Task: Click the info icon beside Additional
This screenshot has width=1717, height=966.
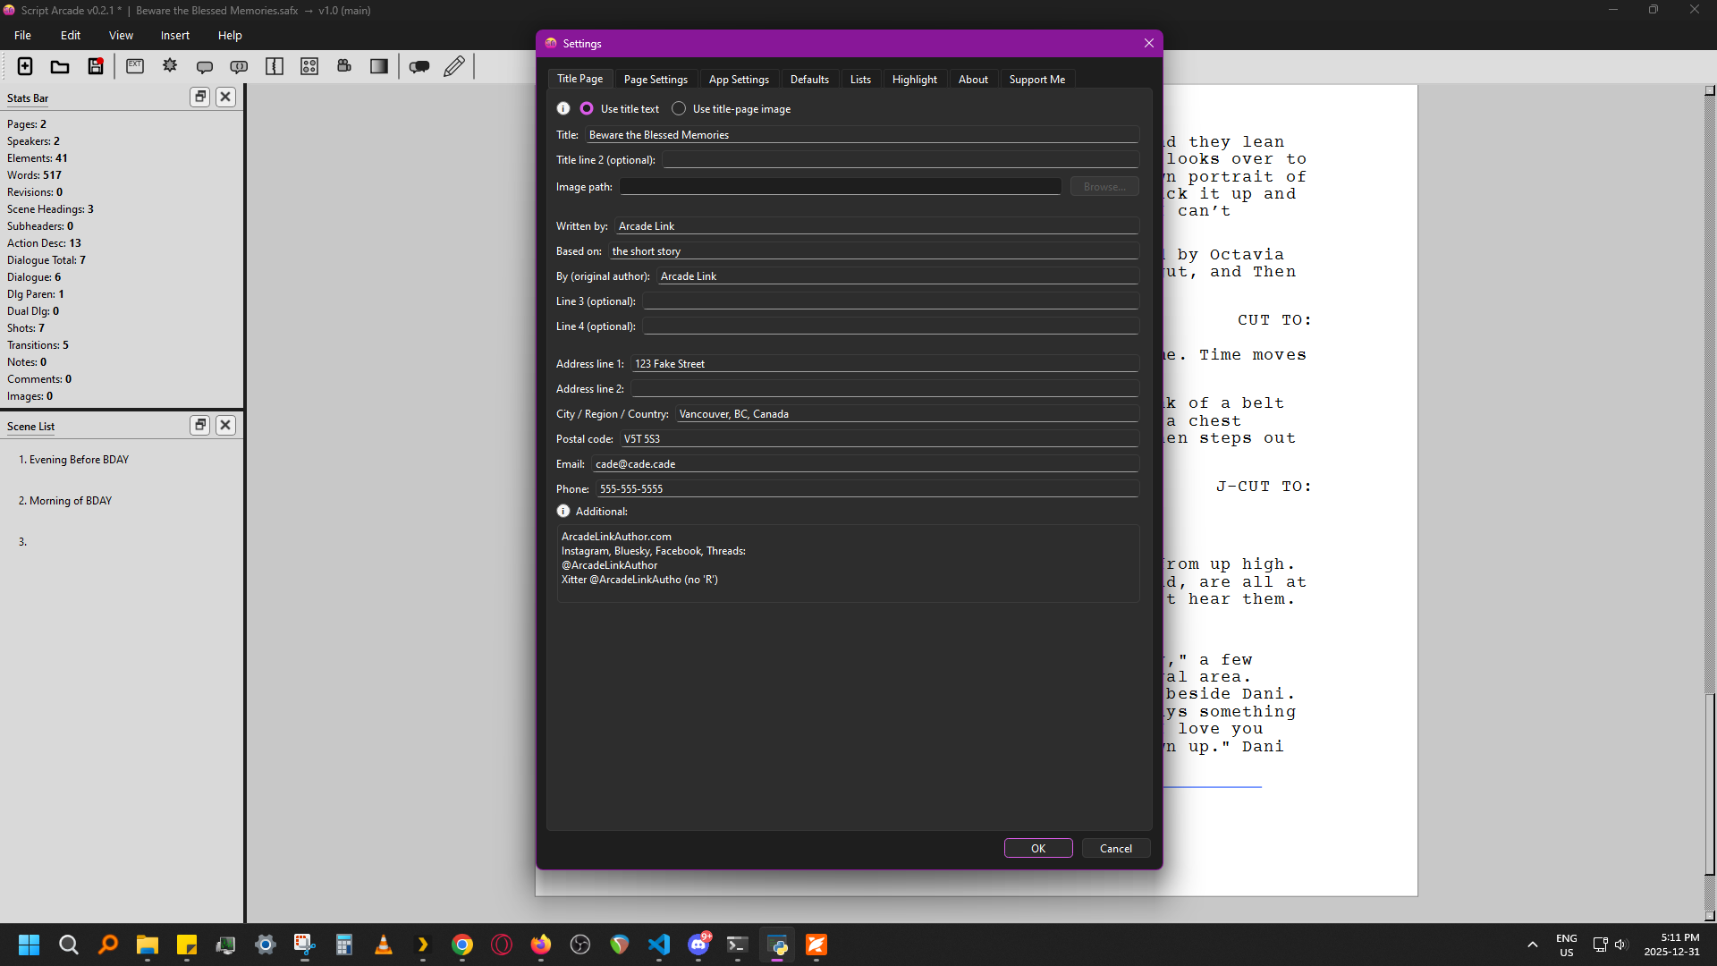Action: coord(563,511)
